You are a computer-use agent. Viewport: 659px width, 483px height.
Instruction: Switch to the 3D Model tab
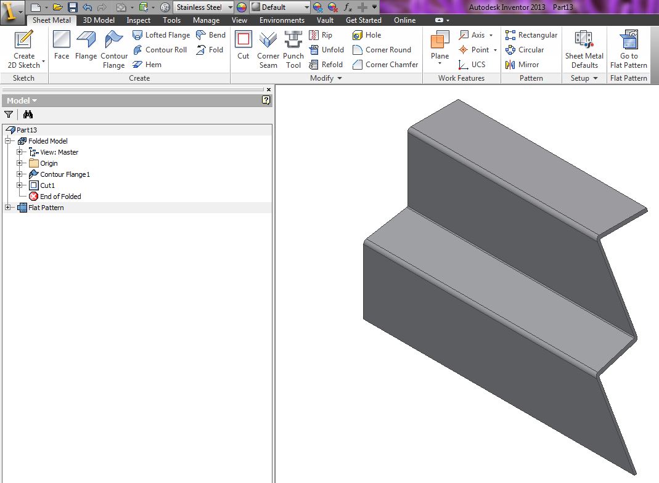[x=99, y=20]
